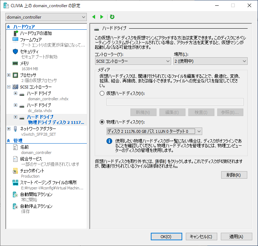Click the キャンセル(C) button
This screenshot has width=258, height=246.
click(x=202, y=237)
